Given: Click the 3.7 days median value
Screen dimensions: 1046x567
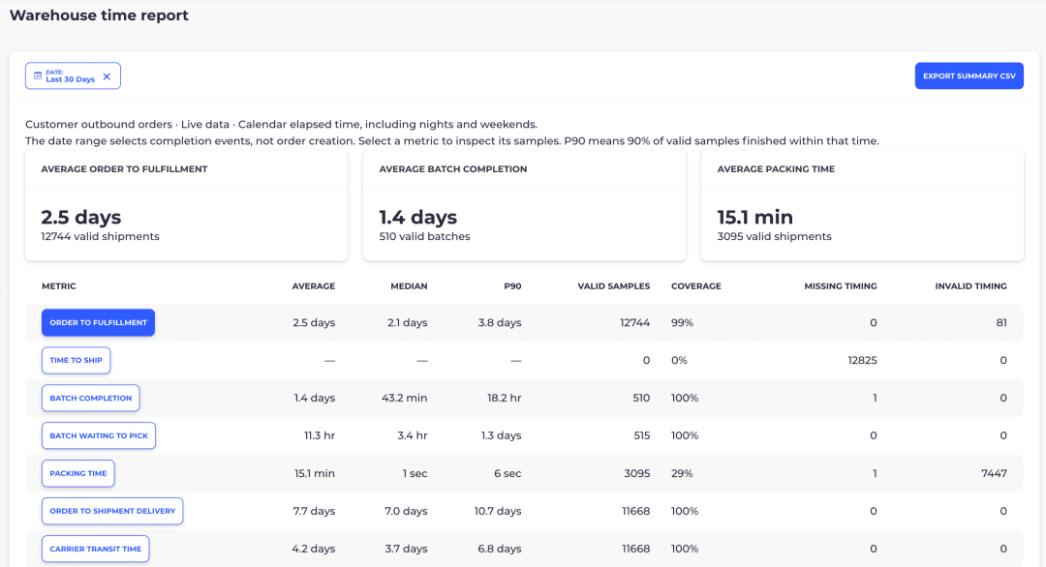Looking at the screenshot, I should click(x=406, y=549).
